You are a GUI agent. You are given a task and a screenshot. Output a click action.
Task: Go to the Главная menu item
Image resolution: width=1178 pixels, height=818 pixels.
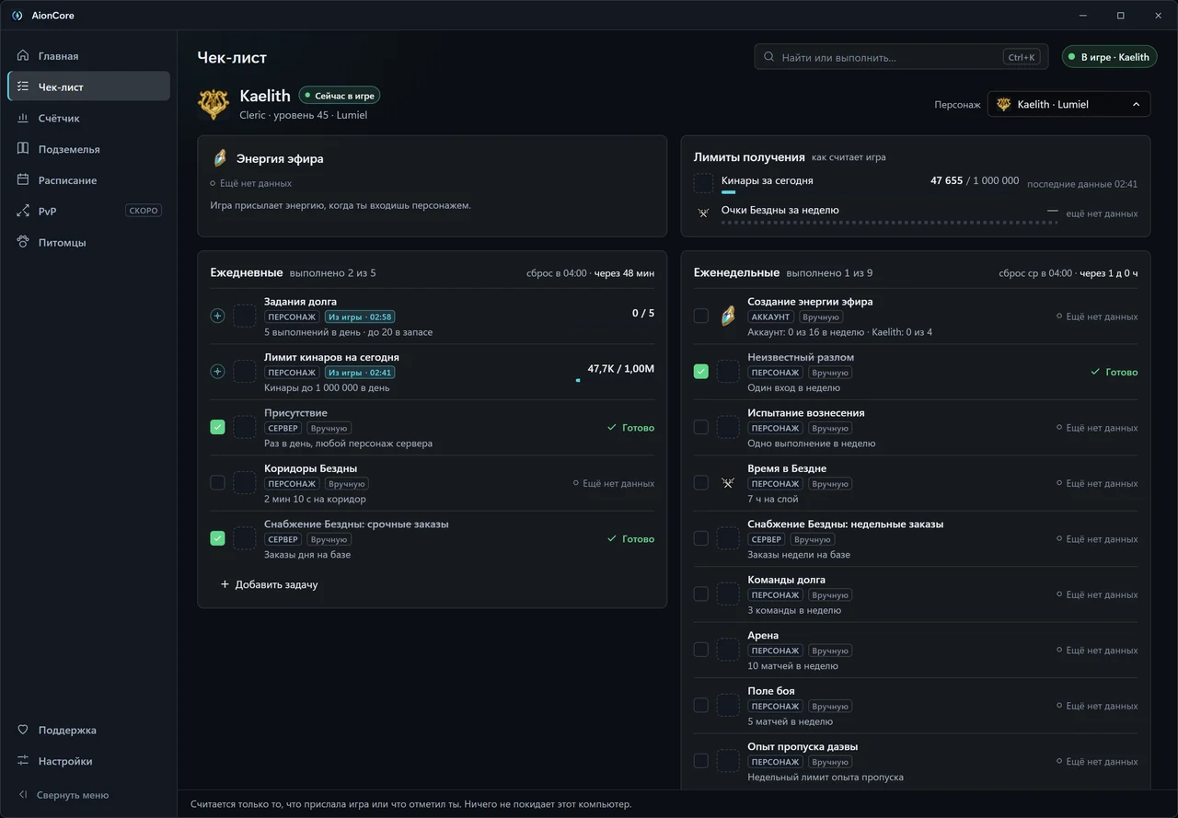click(x=88, y=56)
